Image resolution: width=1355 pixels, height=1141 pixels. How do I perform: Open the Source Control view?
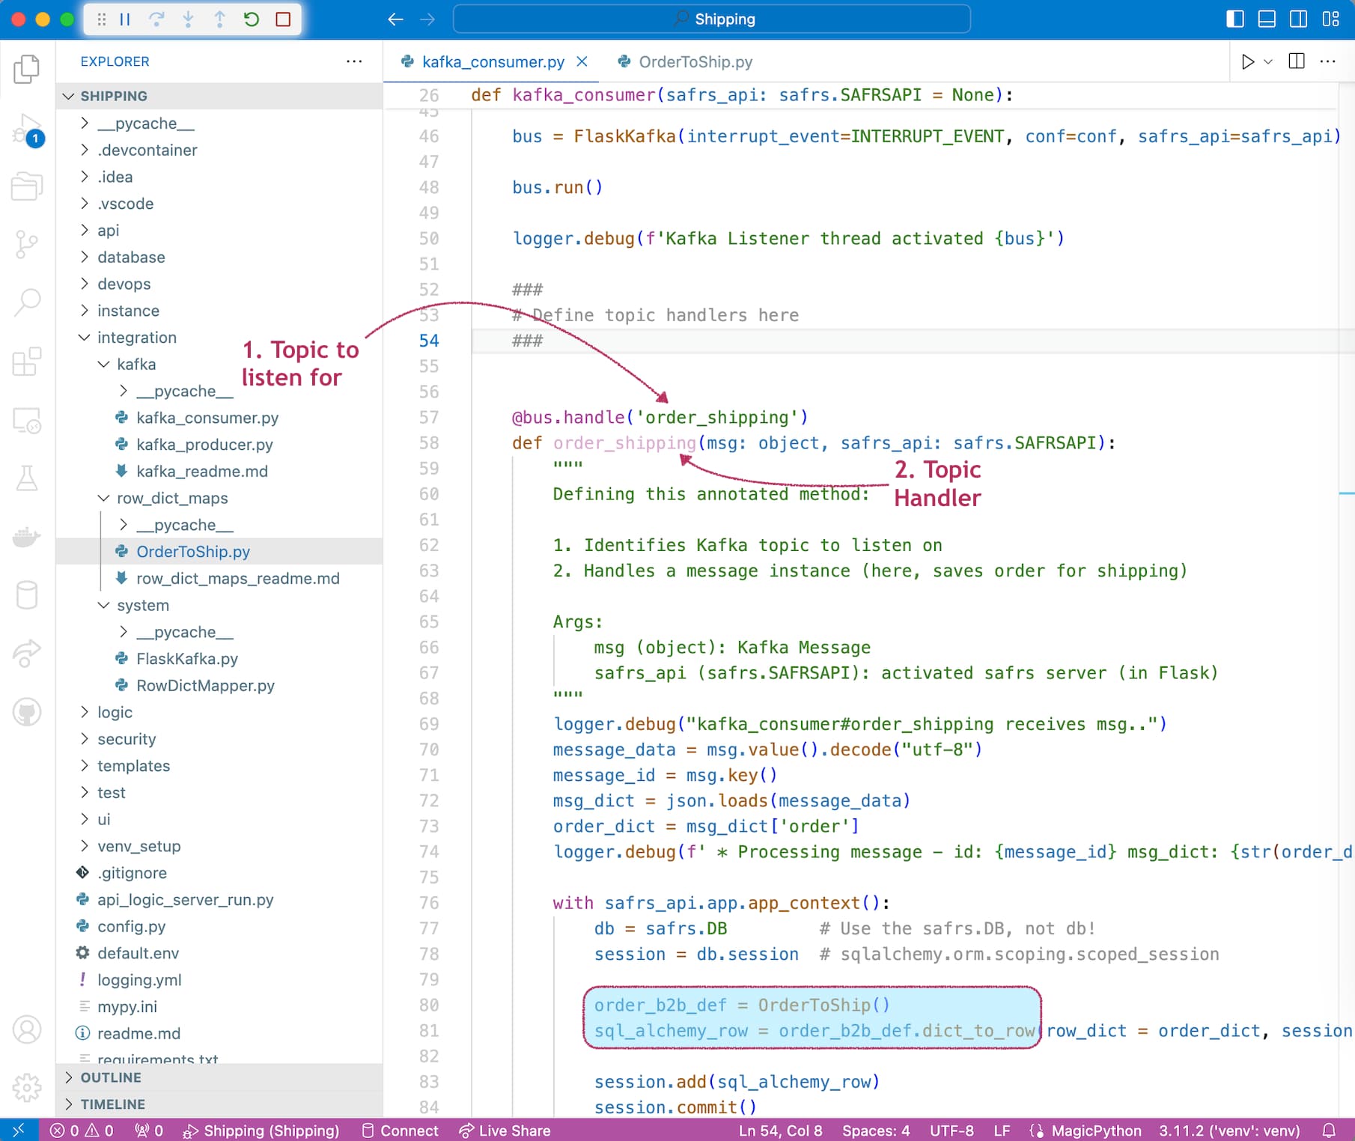coord(27,244)
